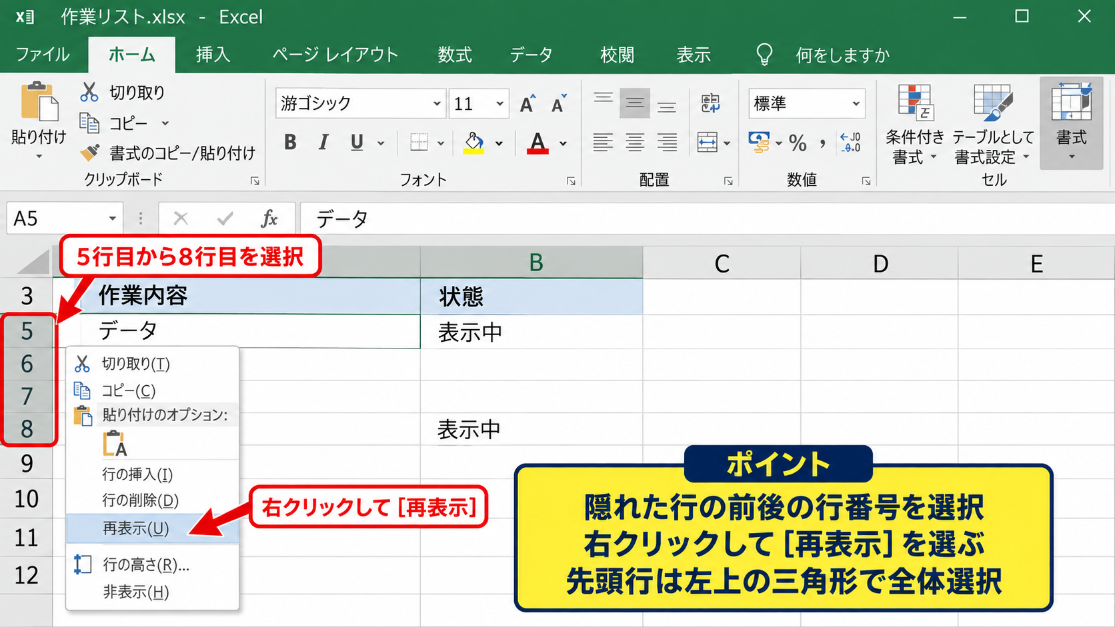The image size is (1115, 627).
Task: Expand the Name Box dropdown arrow
Action: 113,219
